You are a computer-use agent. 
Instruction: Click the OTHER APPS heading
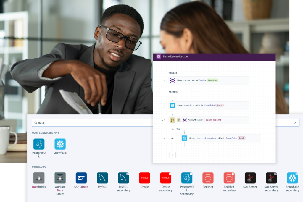(39, 167)
